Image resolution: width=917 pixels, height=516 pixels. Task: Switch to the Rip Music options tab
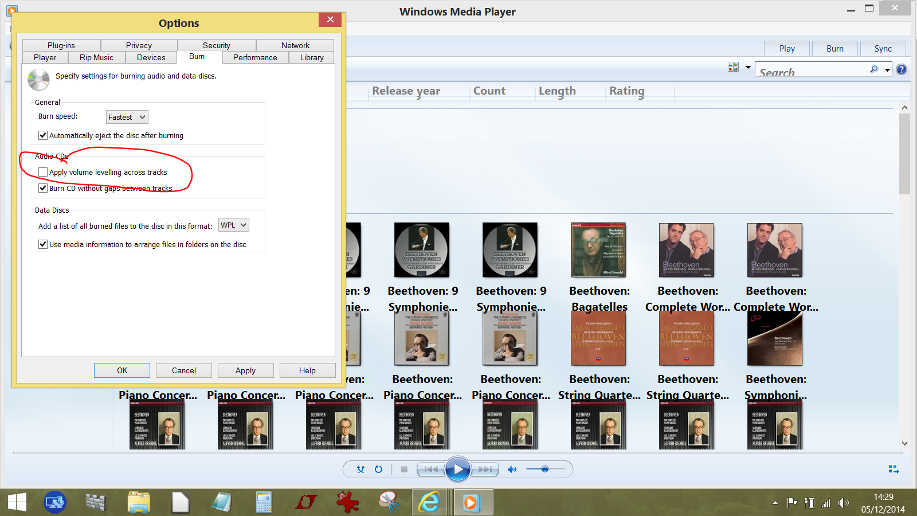coord(96,57)
